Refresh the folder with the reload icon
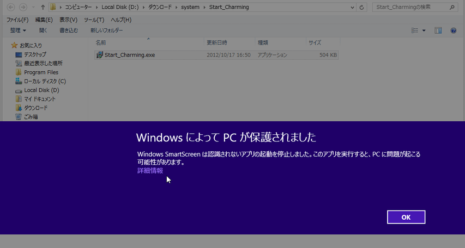The image size is (465, 248). (x=361, y=7)
